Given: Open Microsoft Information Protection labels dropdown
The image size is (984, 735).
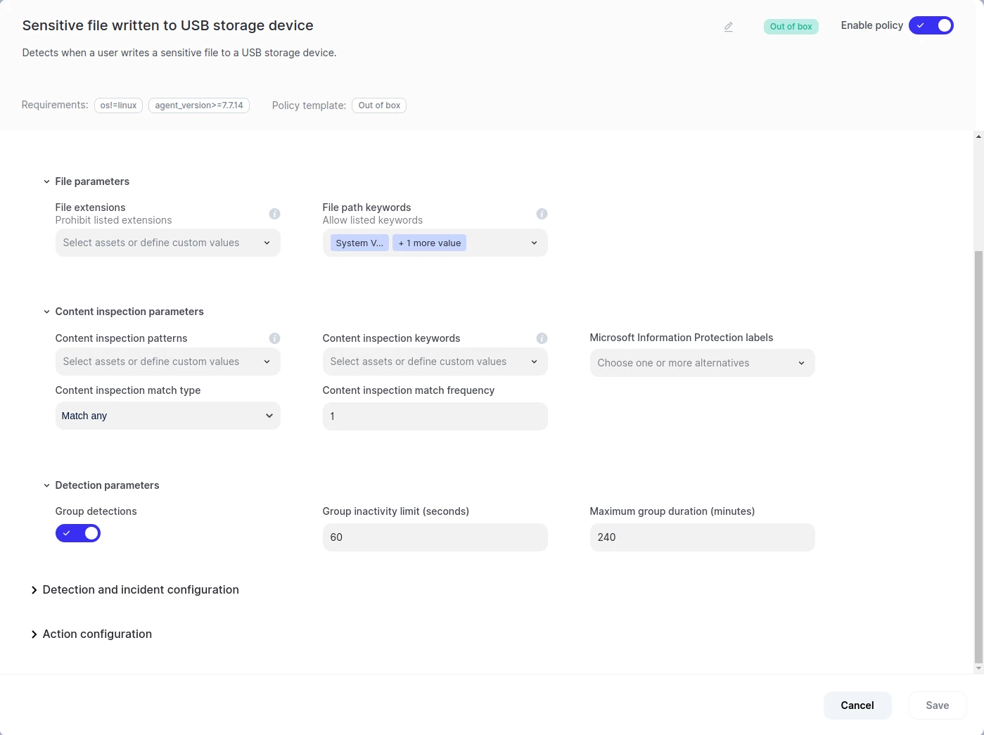Looking at the screenshot, I should [702, 363].
